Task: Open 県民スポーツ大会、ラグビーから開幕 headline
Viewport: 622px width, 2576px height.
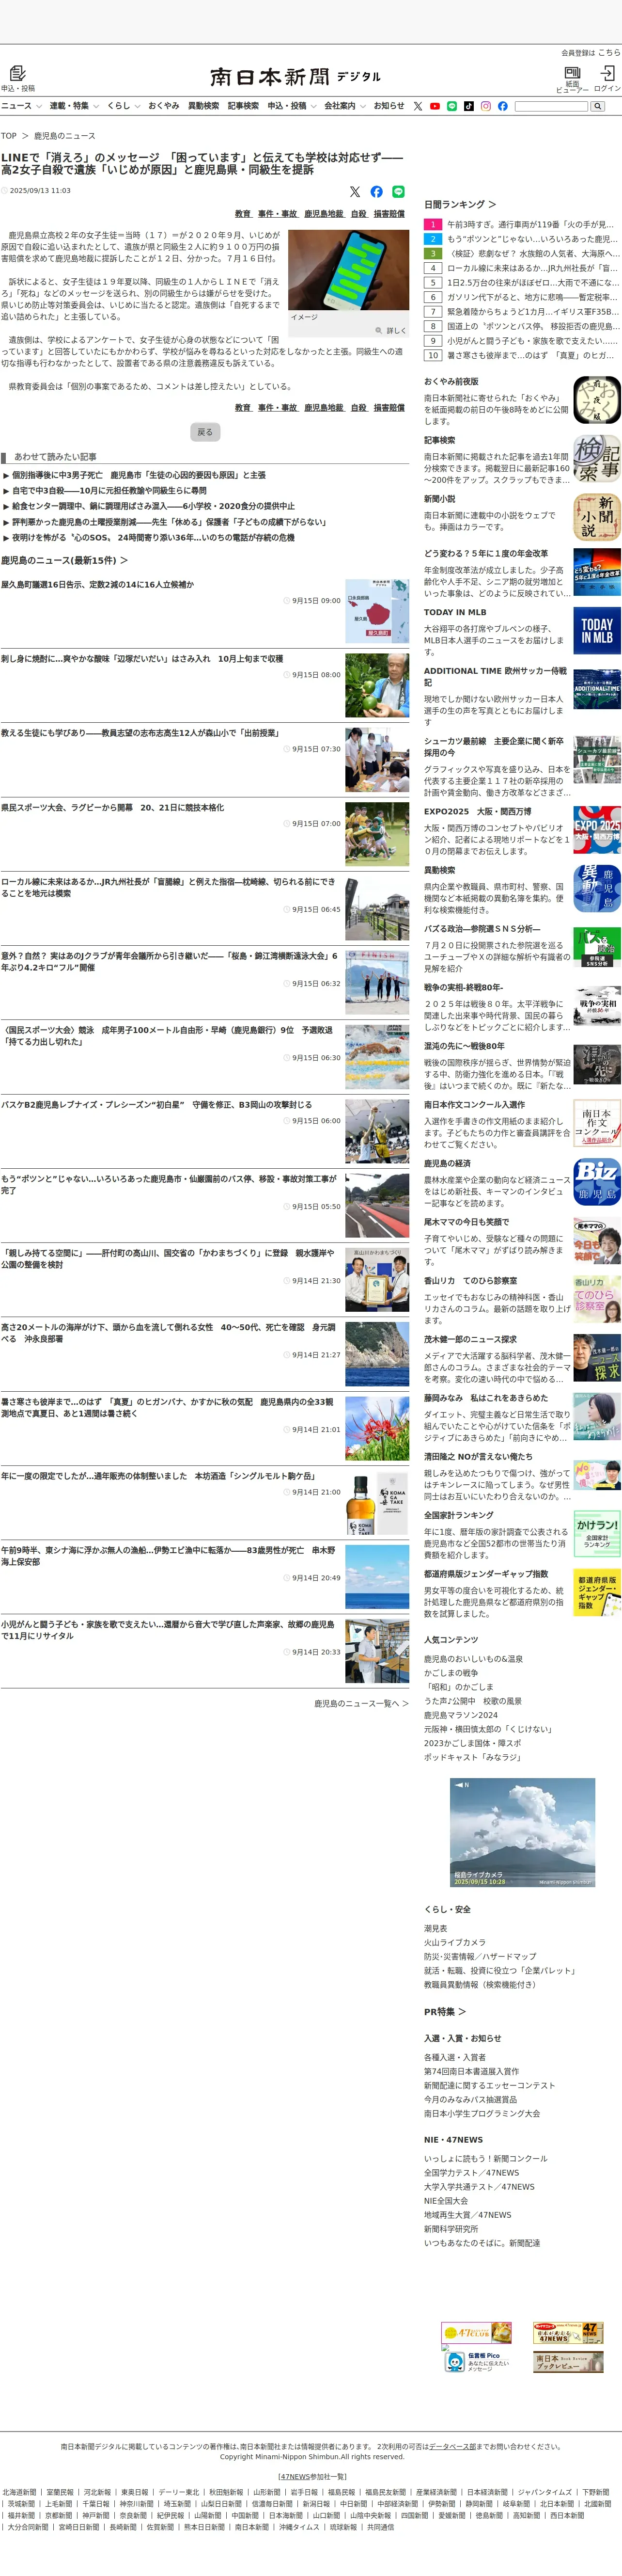Action: click(112, 808)
